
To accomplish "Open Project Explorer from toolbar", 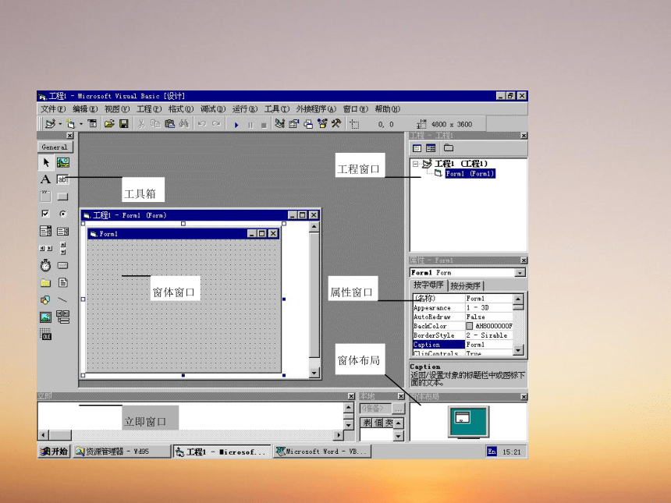I will click(x=280, y=124).
